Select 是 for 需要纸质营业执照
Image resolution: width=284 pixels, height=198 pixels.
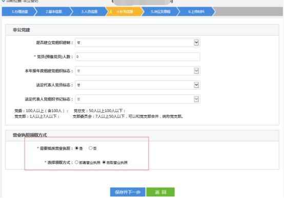tap(76, 148)
